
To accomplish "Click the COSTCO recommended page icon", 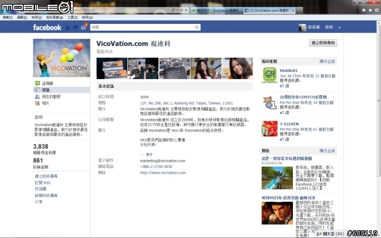I will click(270, 102).
